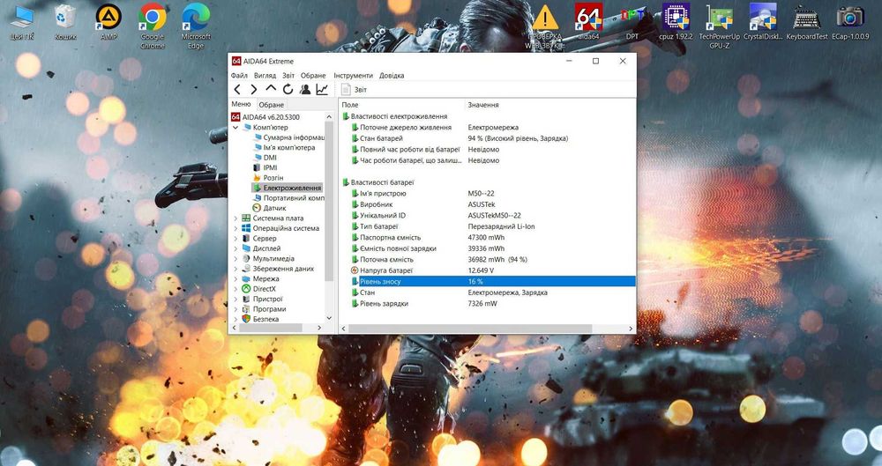Open the aida64 desktop shortcut
The height and width of the screenshot is (466, 882).
(x=589, y=23)
